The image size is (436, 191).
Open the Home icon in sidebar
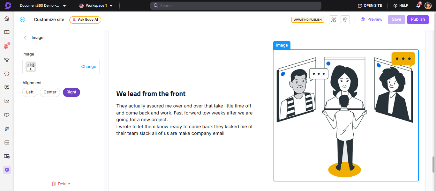point(7,18)
